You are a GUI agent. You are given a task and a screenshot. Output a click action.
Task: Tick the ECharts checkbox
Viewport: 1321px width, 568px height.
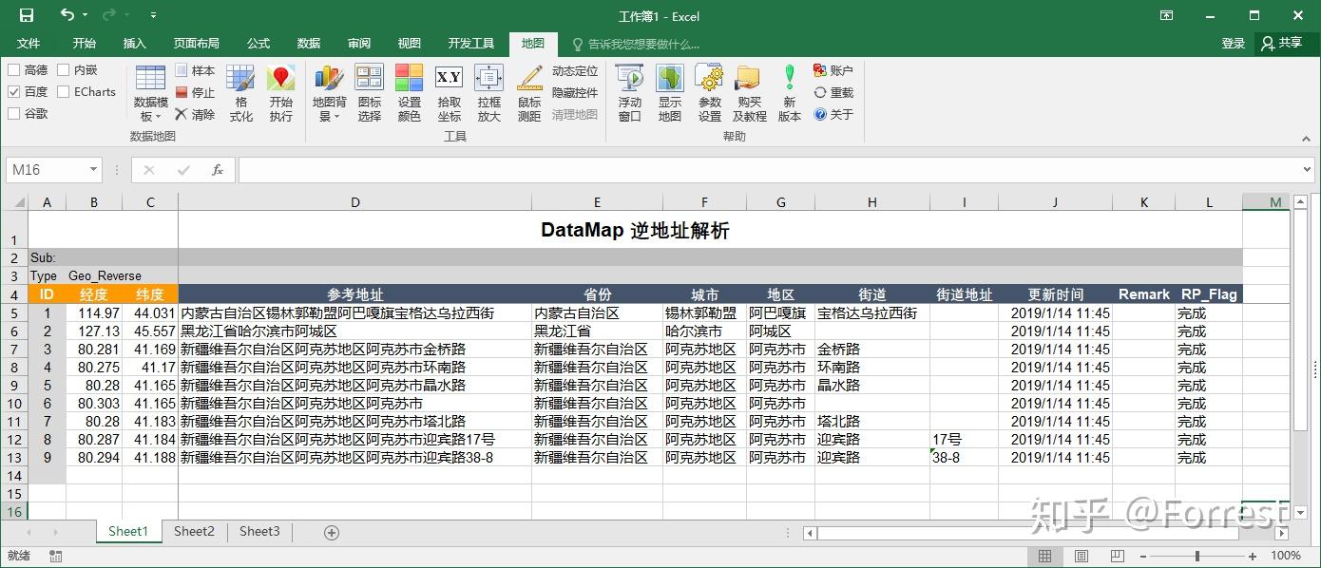[x=64, y=92]
